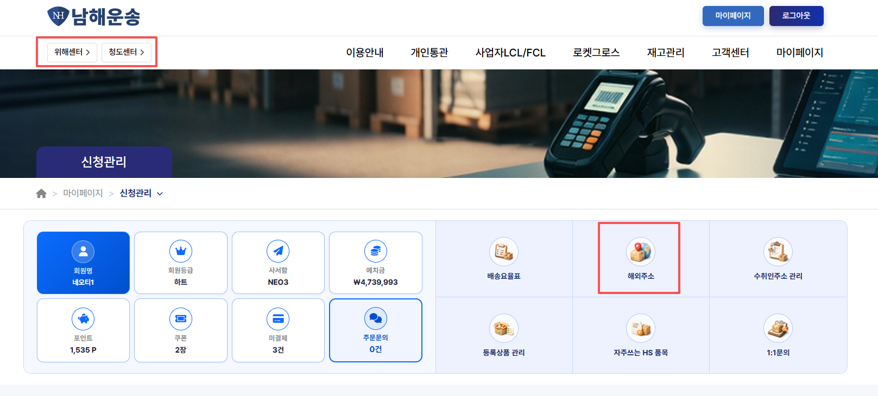Open the 수취인주소 관리 clipboard icon

778,252
